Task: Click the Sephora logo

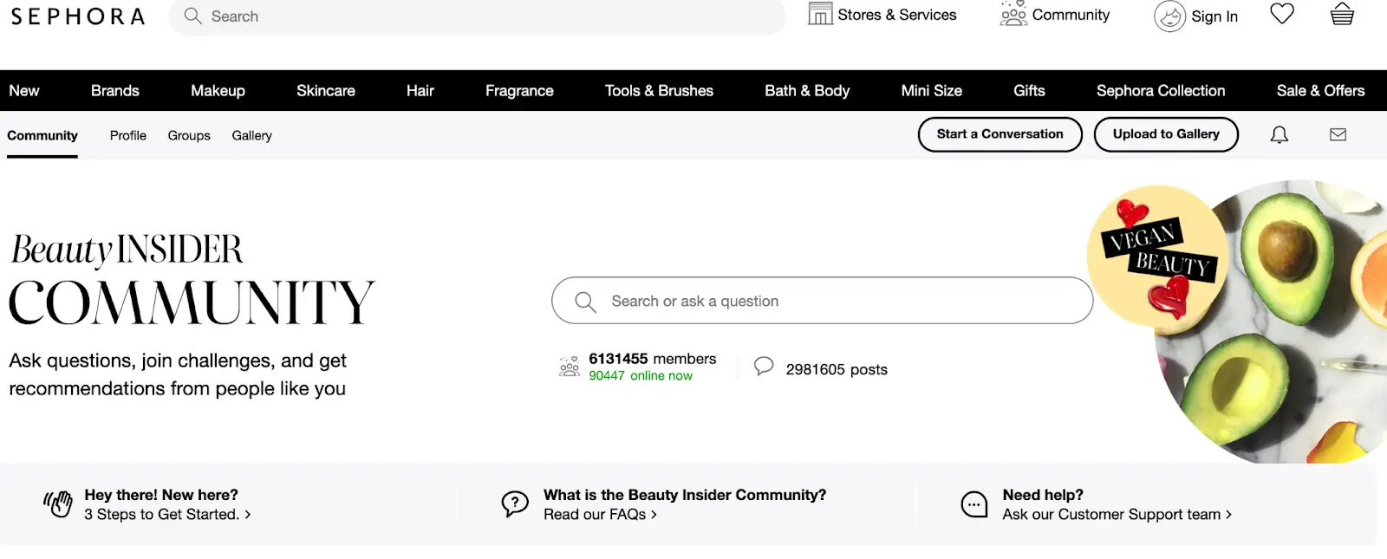Action: coord(77,16)
